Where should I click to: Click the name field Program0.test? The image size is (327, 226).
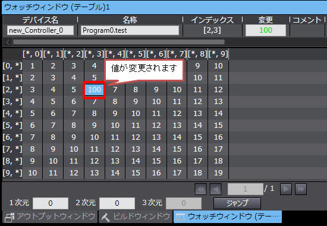130,30
